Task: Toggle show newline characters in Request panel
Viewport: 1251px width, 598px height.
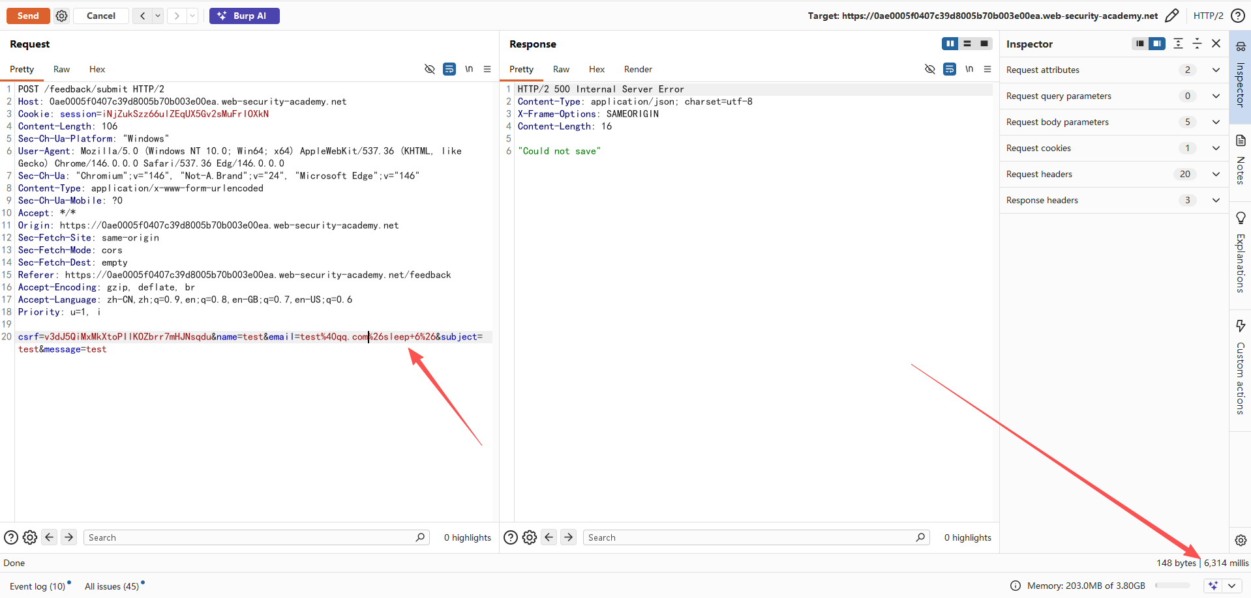Action: [469, 69]
